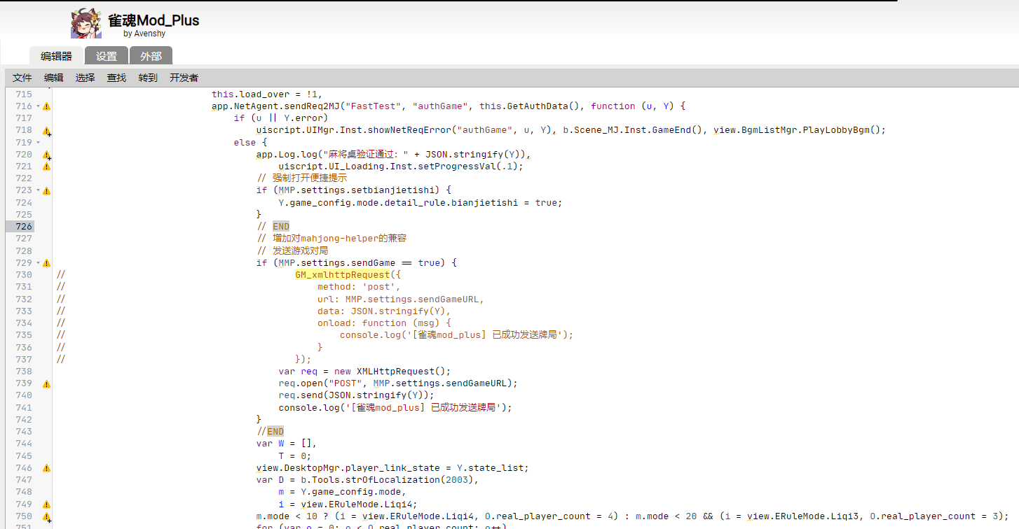1019x529 pixels.
Task: Click the 'by Avenshy' author text
Action: point(144,34)
